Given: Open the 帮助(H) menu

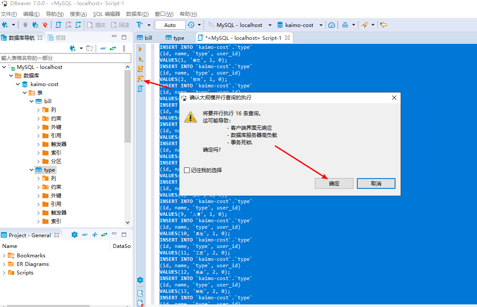Looking at the screenshot, I should click(188, 14).
